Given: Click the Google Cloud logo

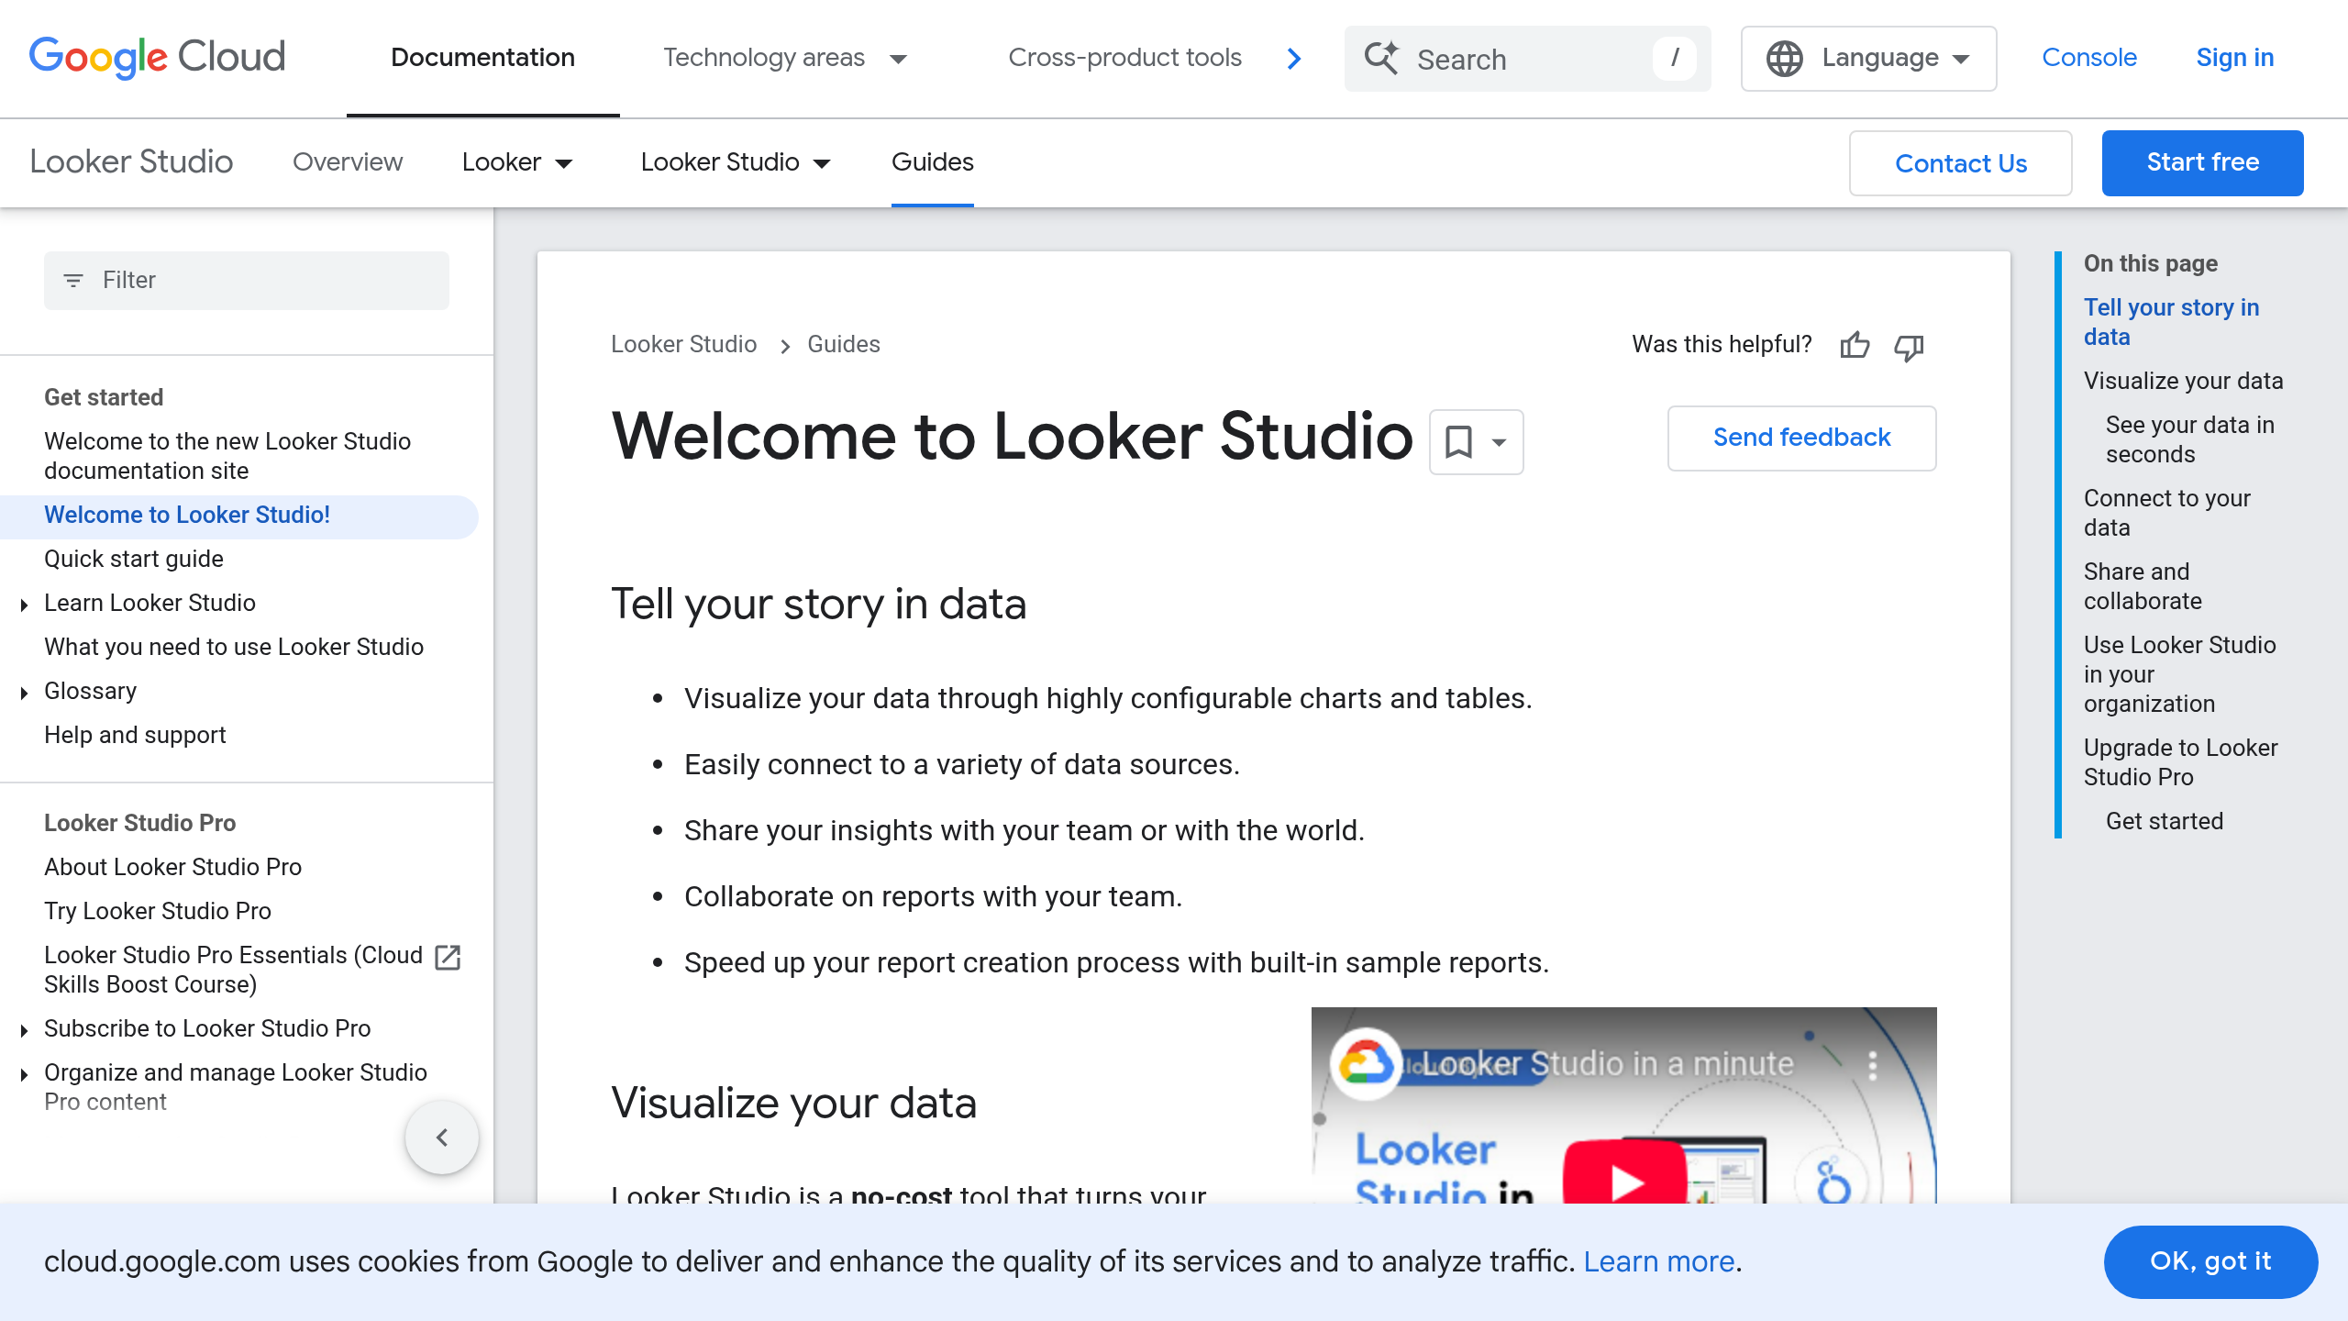Looking at the screenshot, I should (157, 57).
